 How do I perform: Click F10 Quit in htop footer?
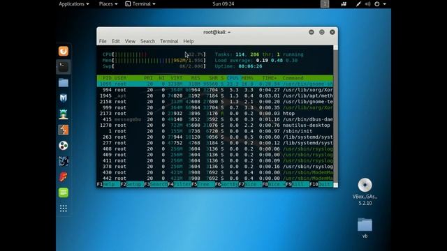[321, 184]
